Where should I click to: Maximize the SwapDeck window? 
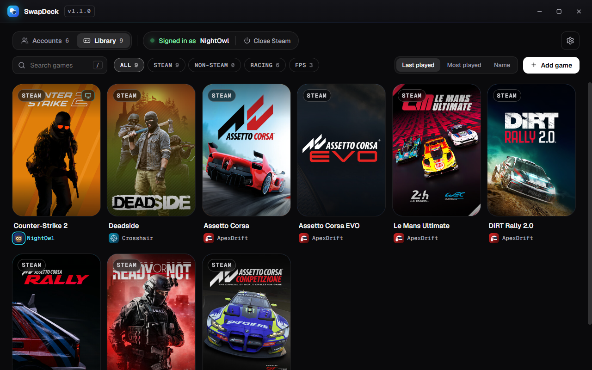[559, 12]
